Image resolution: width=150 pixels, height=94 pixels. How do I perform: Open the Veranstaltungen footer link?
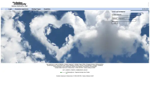pyautogui.click(x=88, y=65)
